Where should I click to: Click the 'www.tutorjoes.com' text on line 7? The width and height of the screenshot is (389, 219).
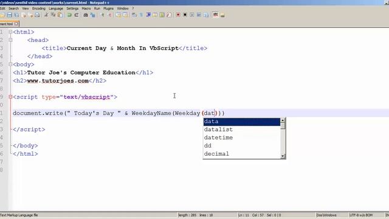[58, 81]
